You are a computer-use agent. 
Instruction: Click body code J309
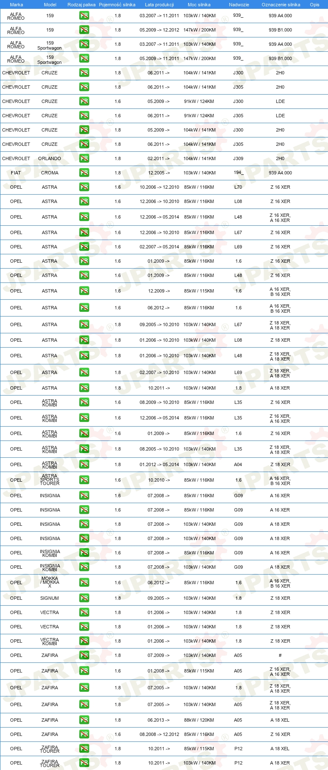[x=238, y=158]
